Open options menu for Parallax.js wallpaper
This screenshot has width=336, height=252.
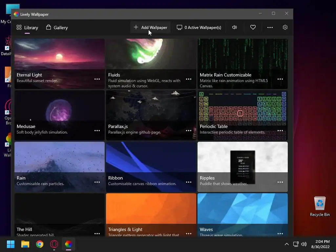189,131
